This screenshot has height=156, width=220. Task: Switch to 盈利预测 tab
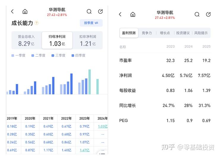pos(129,33)
